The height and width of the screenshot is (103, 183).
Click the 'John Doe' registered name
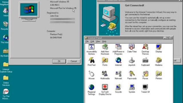click(54, 16)
